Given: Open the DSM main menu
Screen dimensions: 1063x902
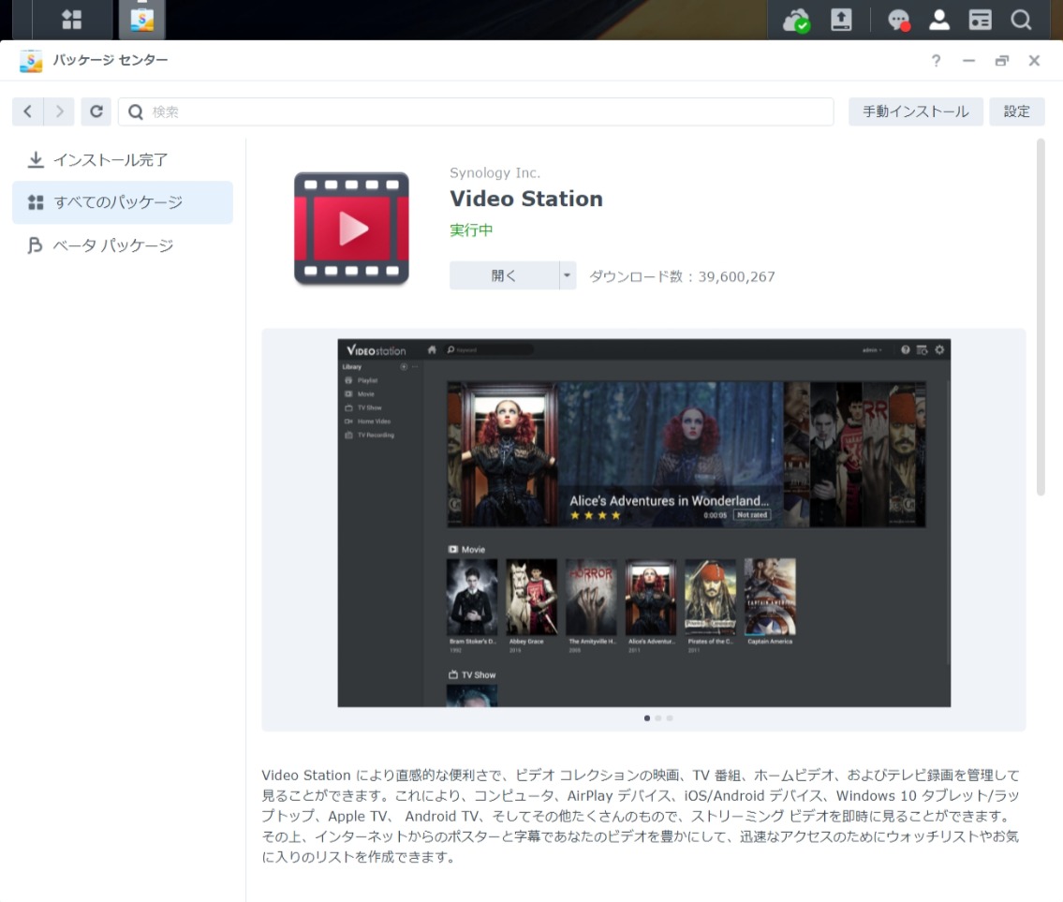Looking at the screenshot, I should click(72, 19).
